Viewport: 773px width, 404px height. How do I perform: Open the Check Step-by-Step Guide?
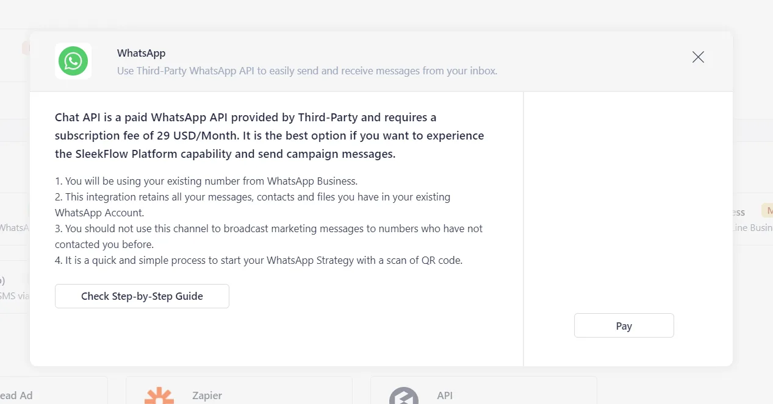click(142, 296)
